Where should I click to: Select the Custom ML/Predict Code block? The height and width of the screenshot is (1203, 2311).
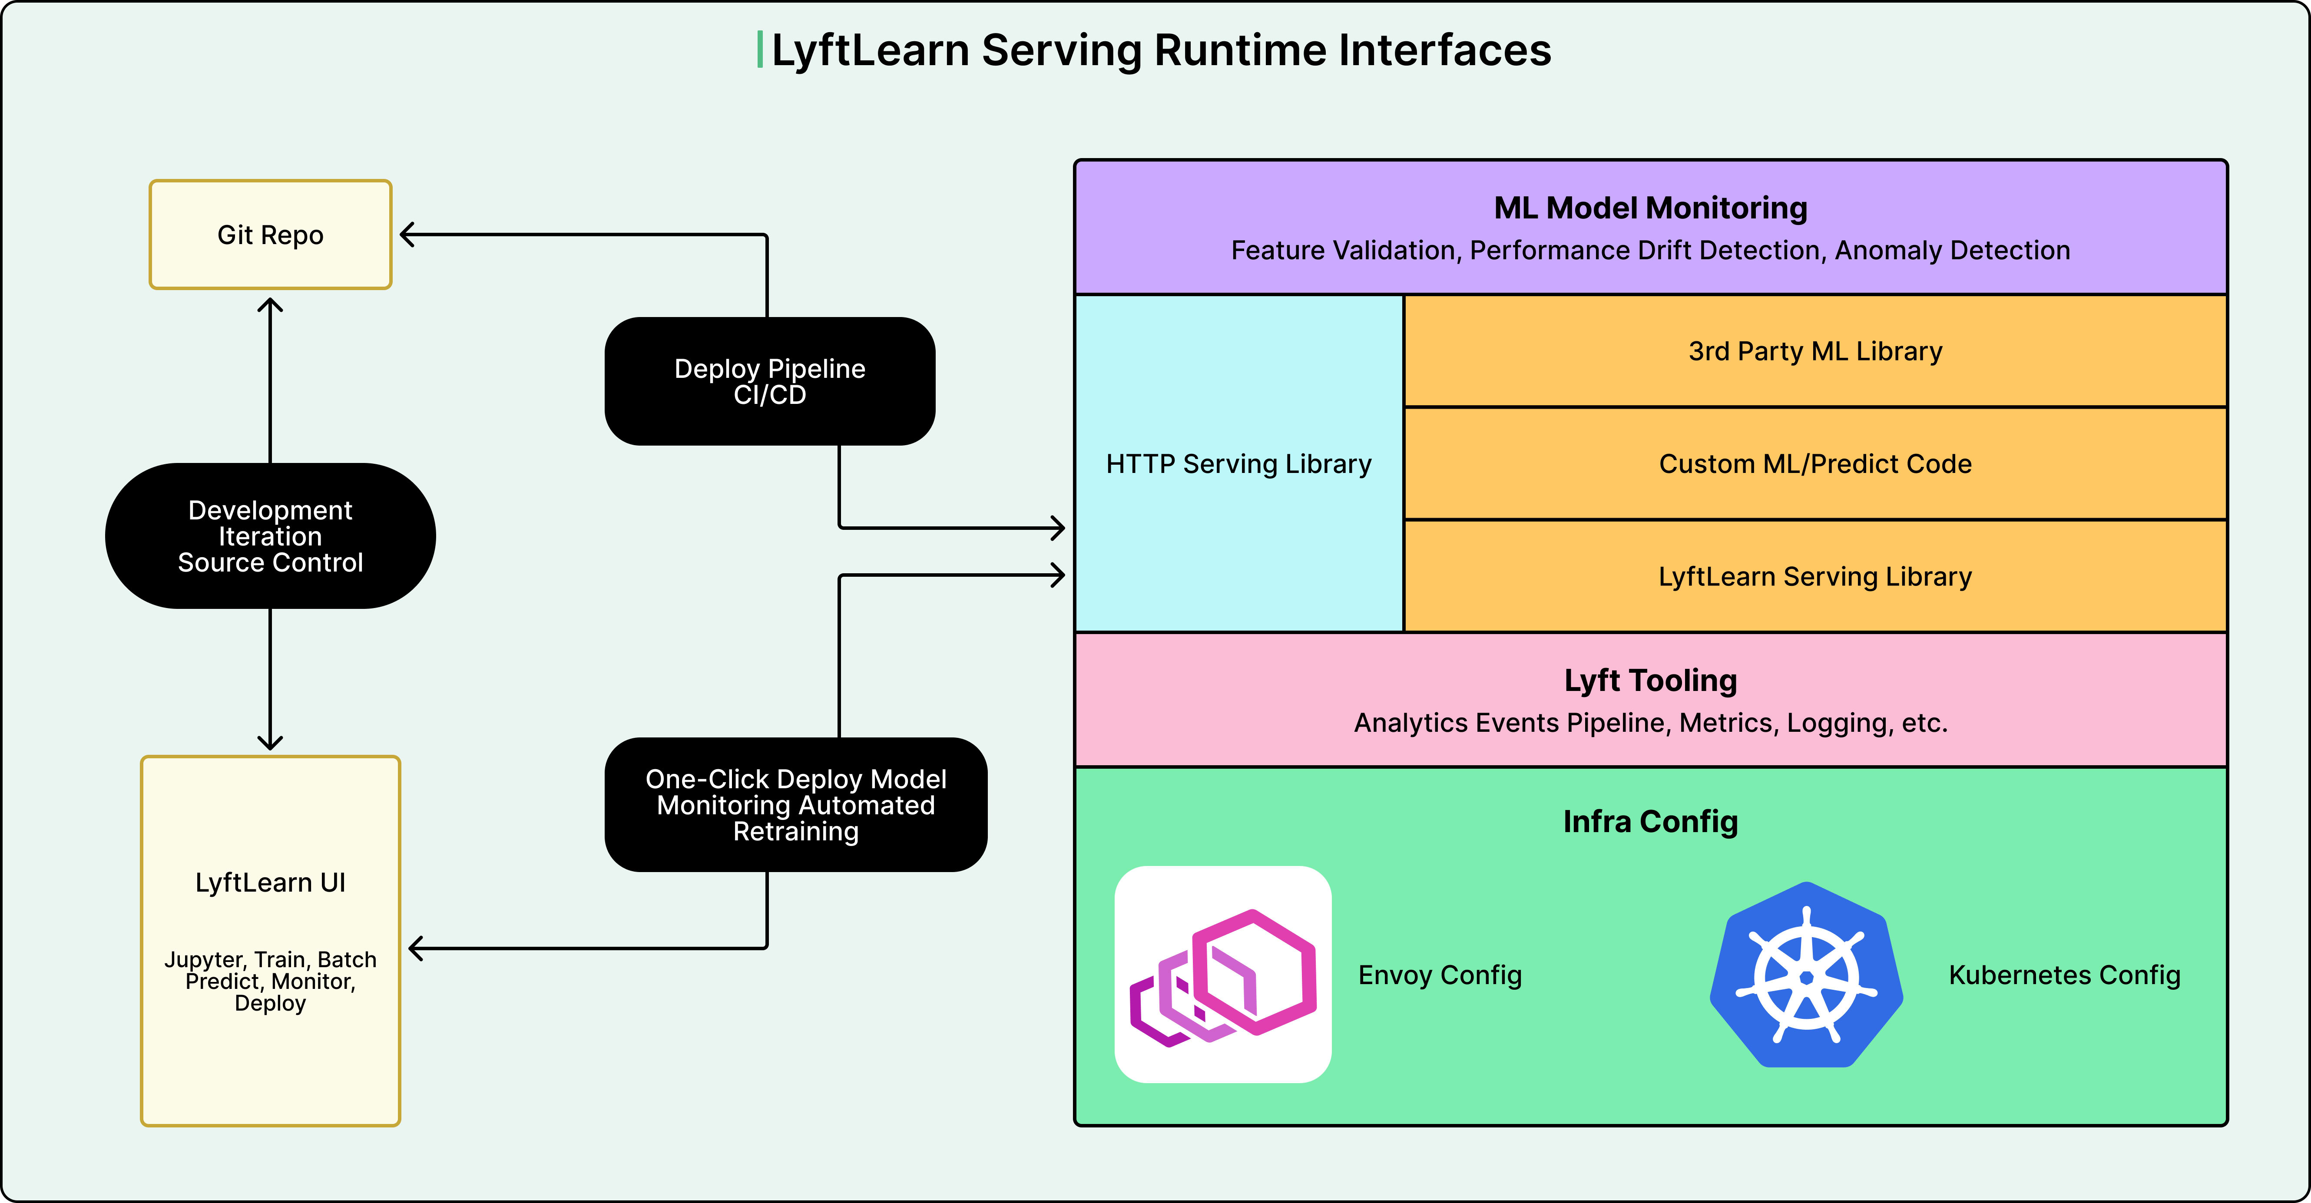click(1815, 464)
